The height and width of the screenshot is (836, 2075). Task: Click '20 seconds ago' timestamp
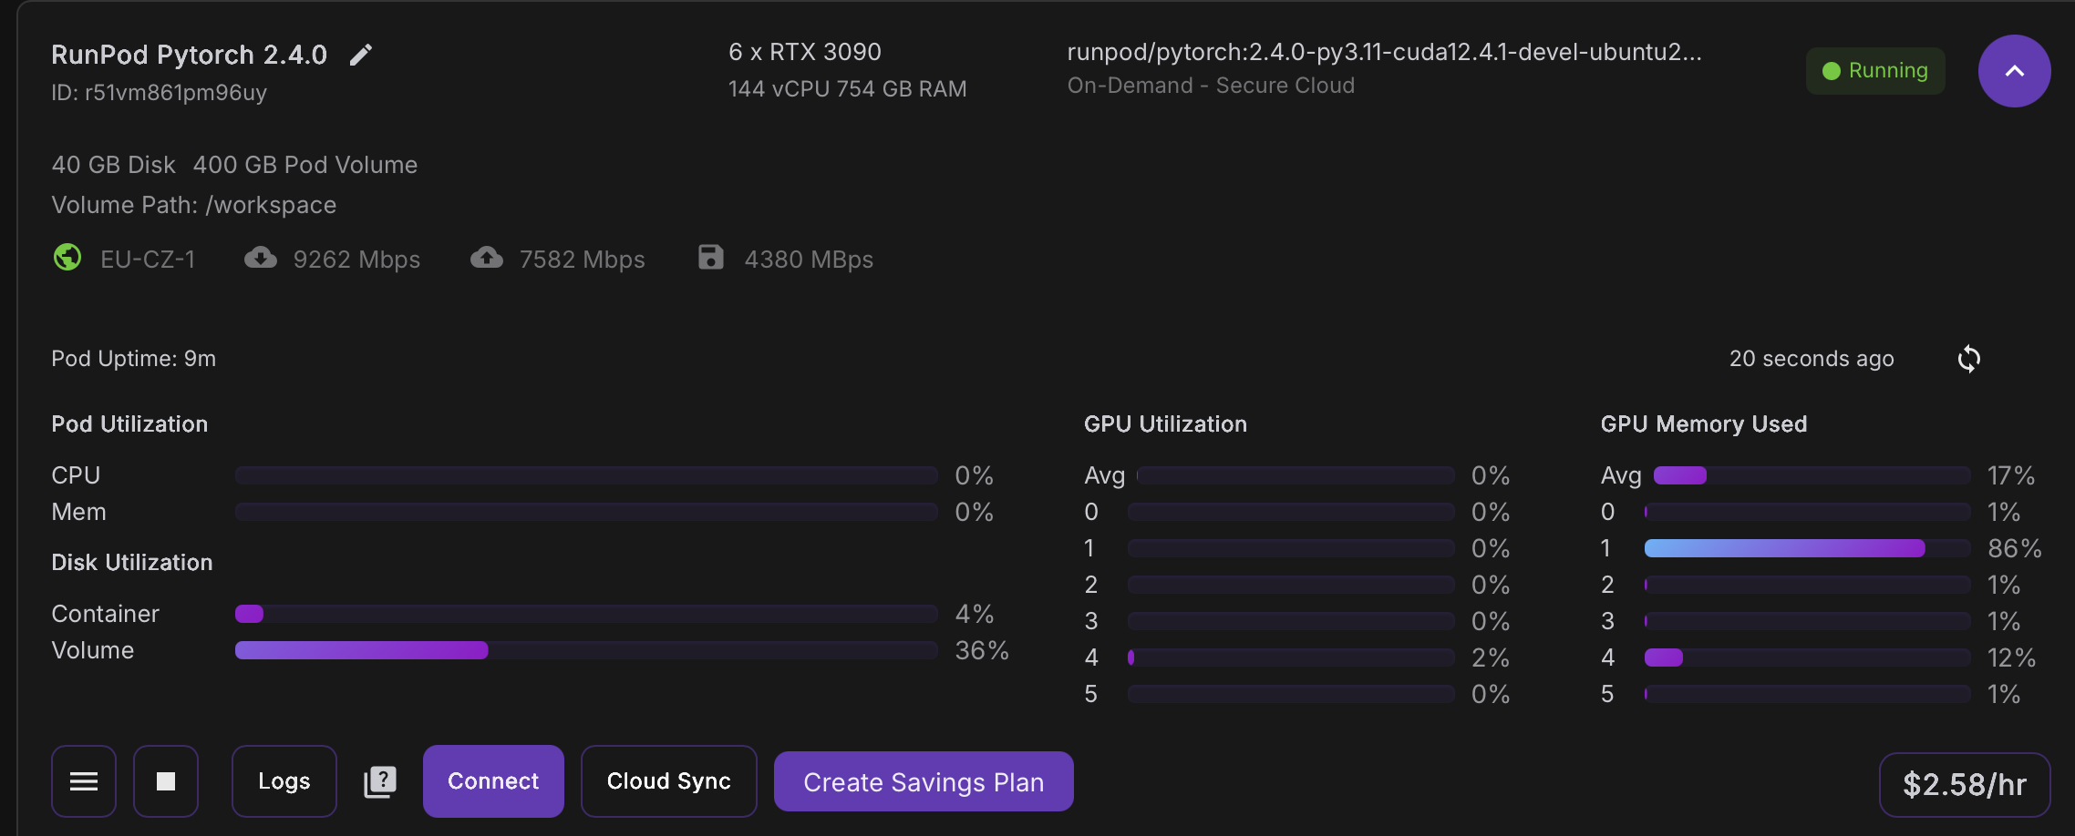click(x=1812, y=359)
